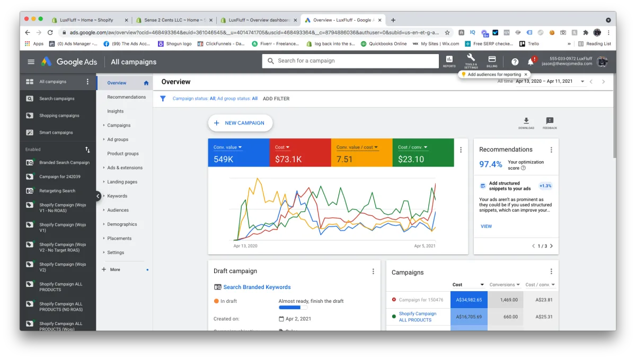
Task: Reload the page with browser refresh icon
Action: [x=50, y=32]
